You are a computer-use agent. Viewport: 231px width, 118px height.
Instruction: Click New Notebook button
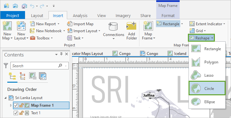(47, 31)
